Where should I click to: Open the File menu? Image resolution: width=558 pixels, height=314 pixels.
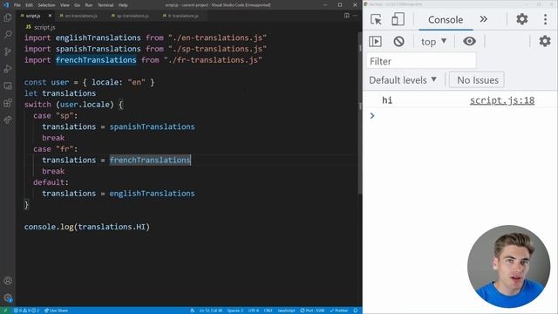tap(17, 5)
